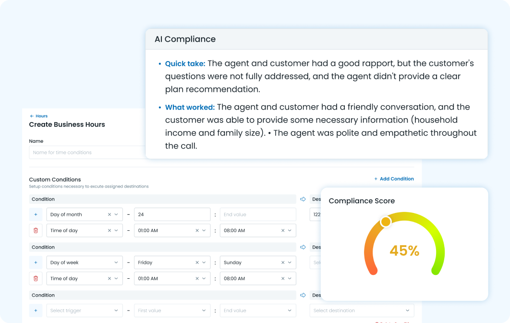Clear the Day of month selection with X
The image size is (510, 323).
coord(109,214)
